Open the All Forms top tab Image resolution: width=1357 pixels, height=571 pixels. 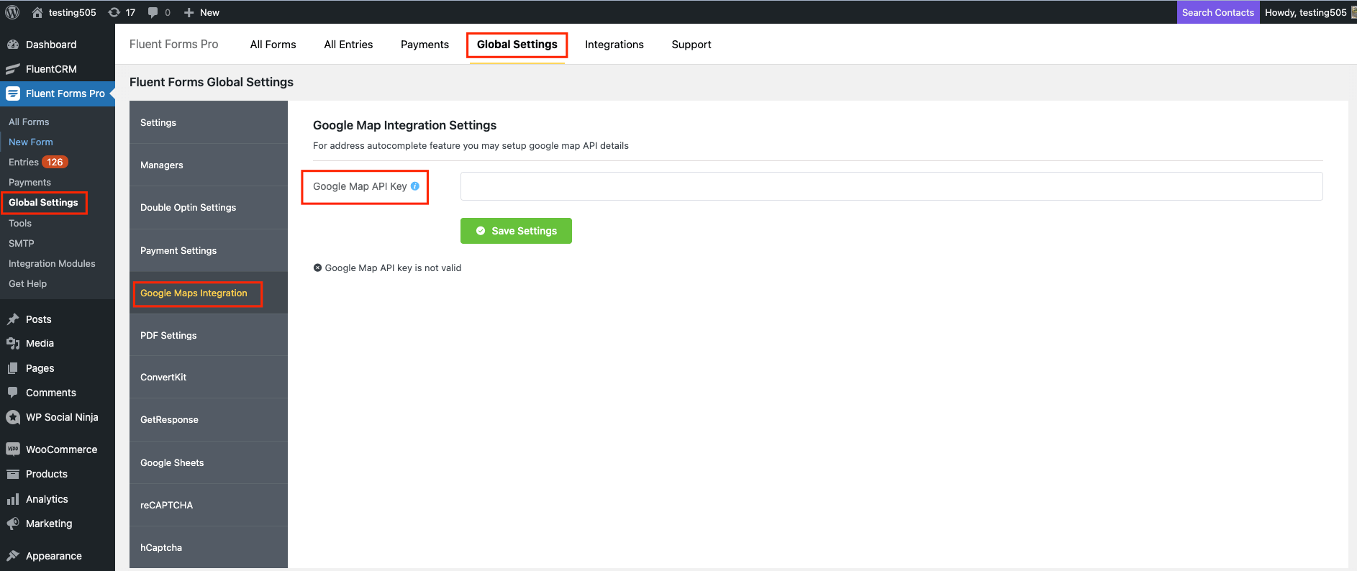tap(273, 45)
